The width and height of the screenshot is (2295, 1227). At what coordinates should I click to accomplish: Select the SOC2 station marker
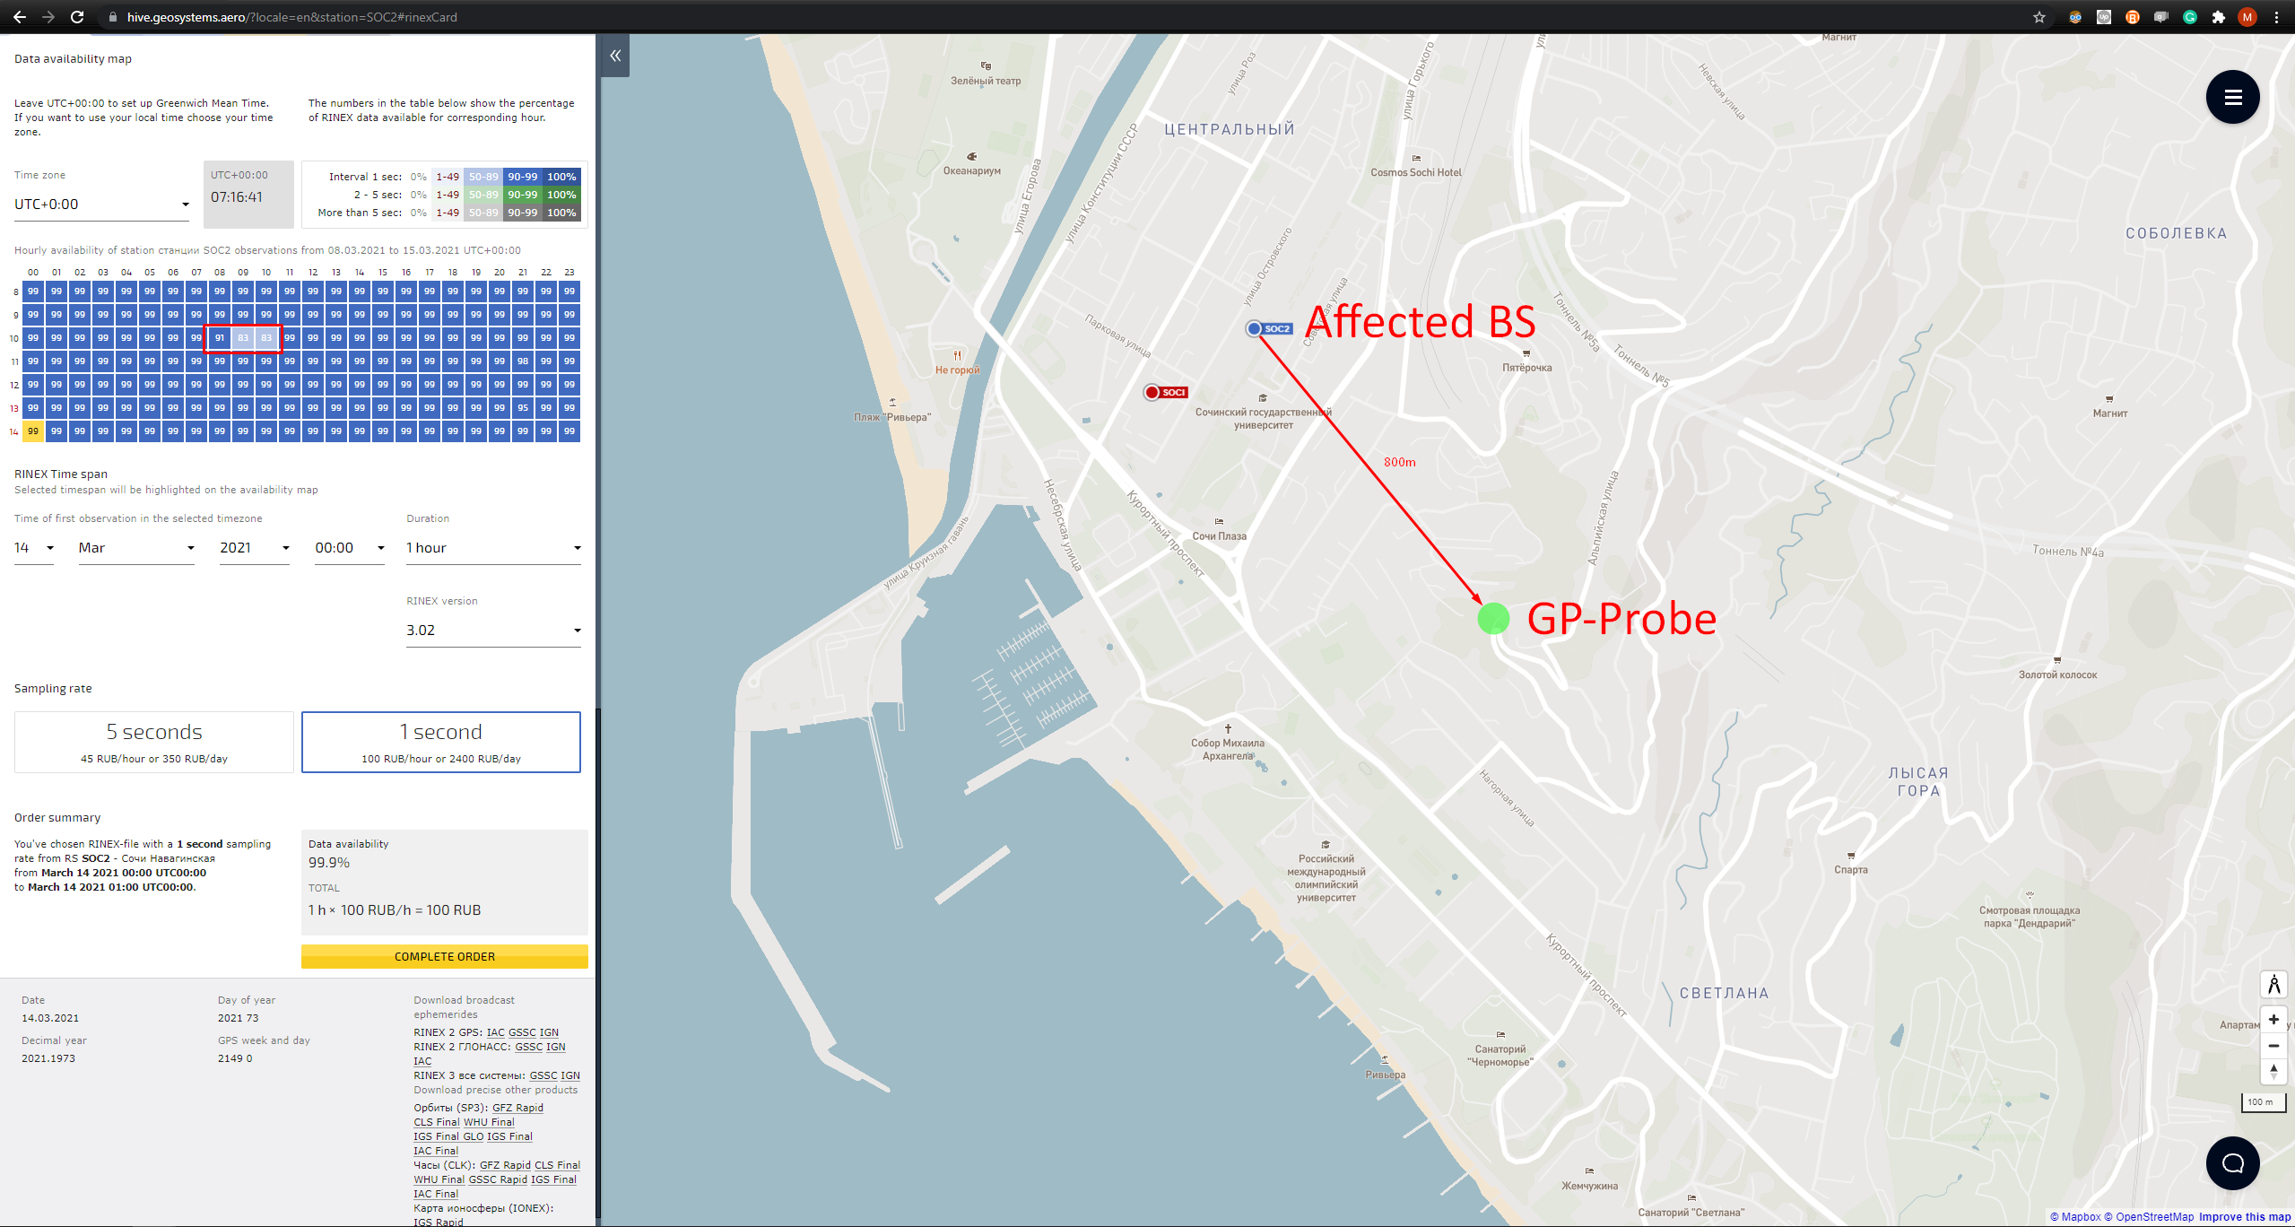[x=1270, y=329]
